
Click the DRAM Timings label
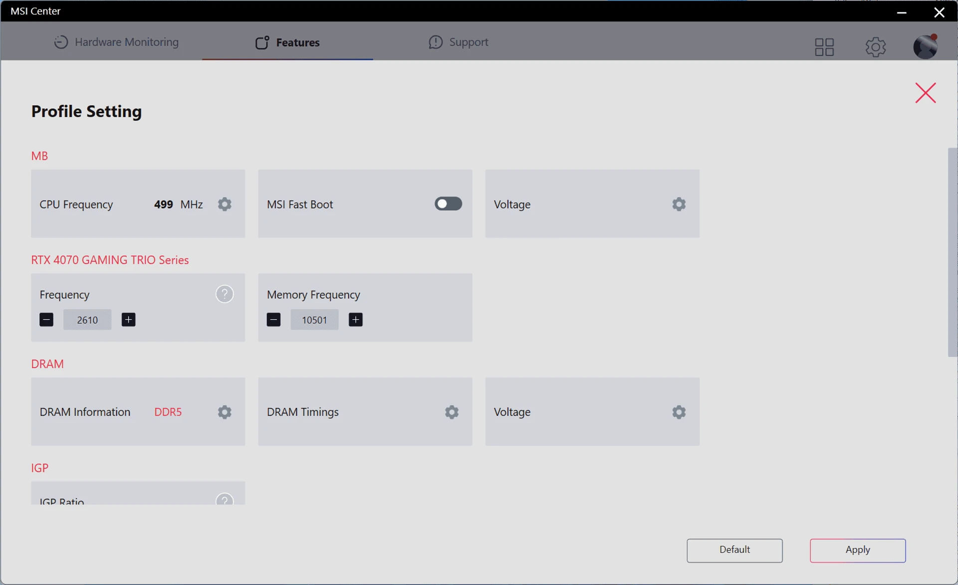tap(302, 412)
